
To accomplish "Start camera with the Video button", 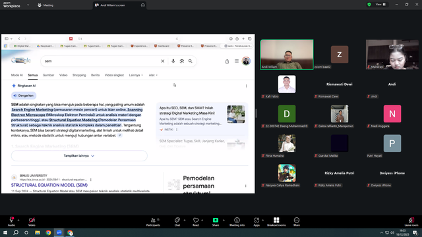I will (32, 222).
